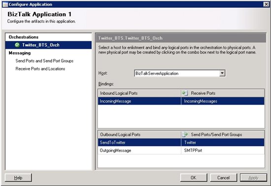
Task: Click the Outbound Logical Ports column header
Action: coord(139,134)
